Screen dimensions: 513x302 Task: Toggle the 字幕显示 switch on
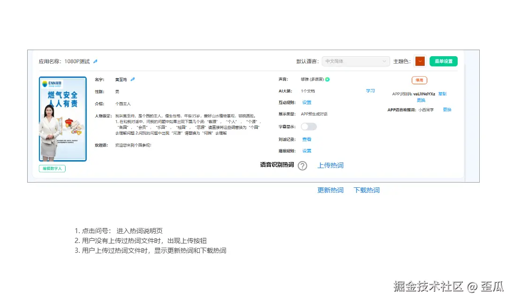[x=309, y=126]
